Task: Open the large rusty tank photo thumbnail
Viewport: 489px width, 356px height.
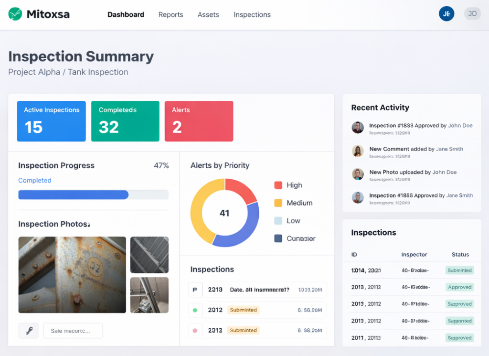Action: pos(72,275)
